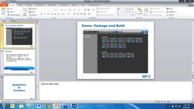Open the Arrange menu
The height and width of the screenshot is (109, 194).
point(140,12)
